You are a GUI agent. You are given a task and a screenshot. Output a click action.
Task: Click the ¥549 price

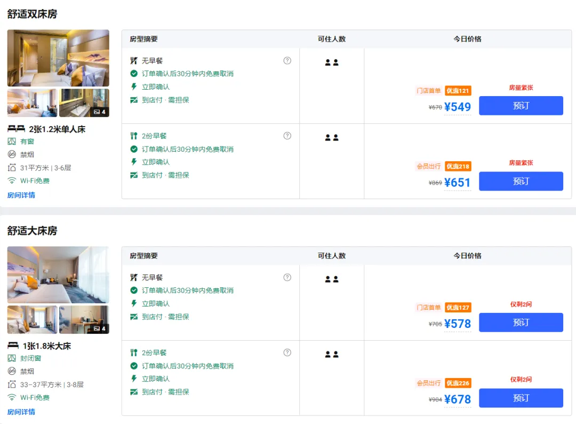[458, 107]
